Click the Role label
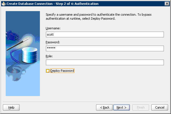Viewport: 171px width, 114px height. point(49,56)
